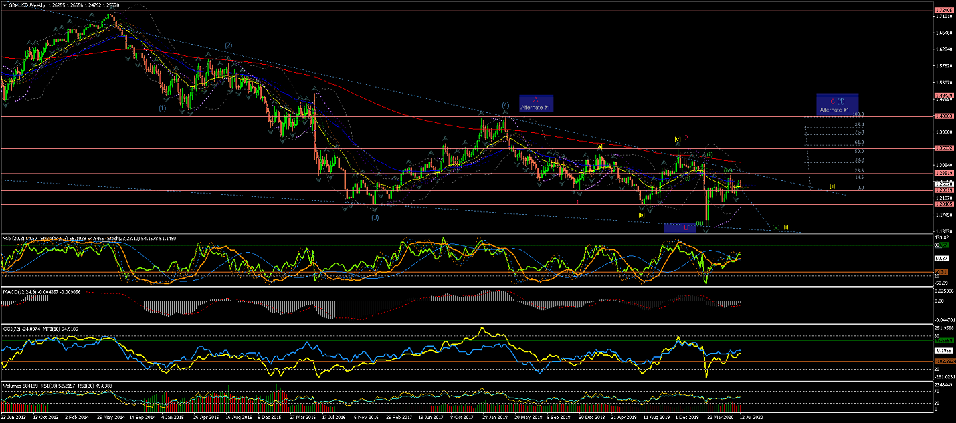
Task: Click the yellow [b] wave marker
Action: 641,215
